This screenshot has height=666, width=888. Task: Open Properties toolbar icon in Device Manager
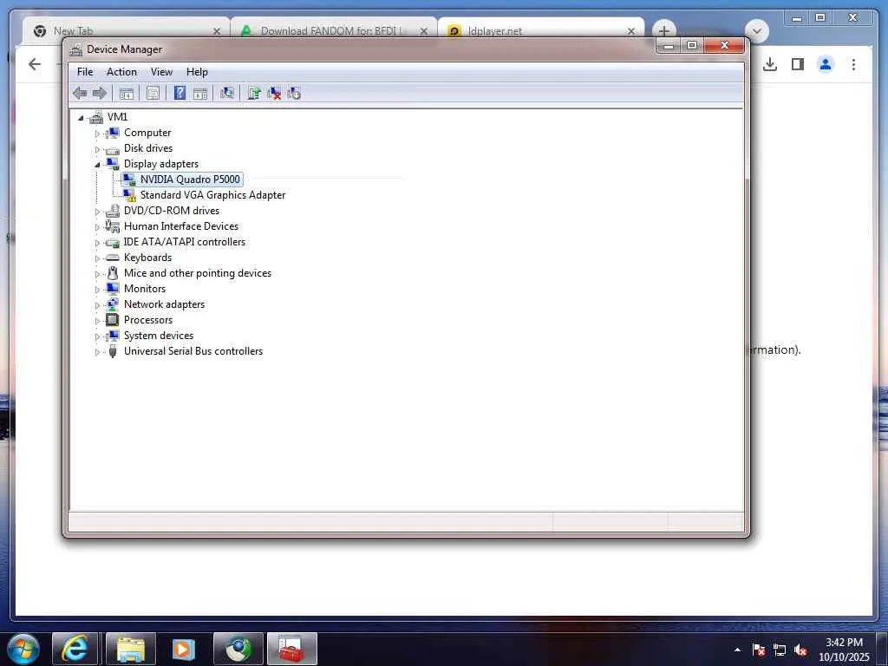click(153, 94)
